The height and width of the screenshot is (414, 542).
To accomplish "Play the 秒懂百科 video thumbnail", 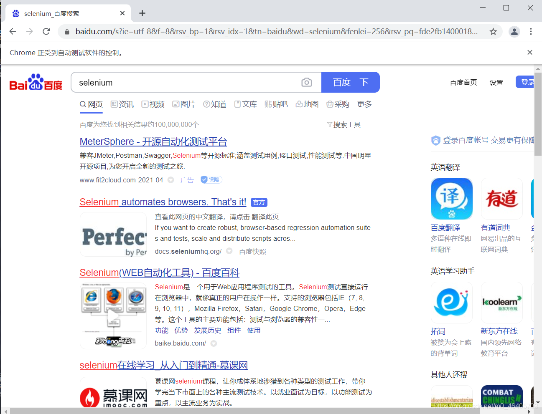I will 113,316.
